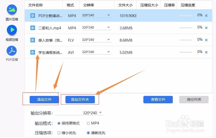Image resolution: width=216 pixels, height=138 pixels.
Task: Select MP4 output format radio
Action: [x=88, y=123]
